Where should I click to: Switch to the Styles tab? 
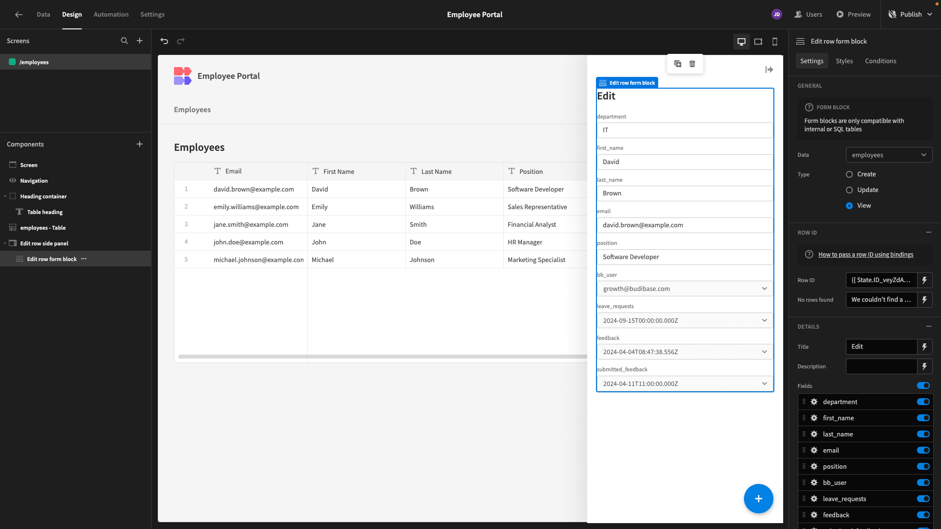point(844,61)
